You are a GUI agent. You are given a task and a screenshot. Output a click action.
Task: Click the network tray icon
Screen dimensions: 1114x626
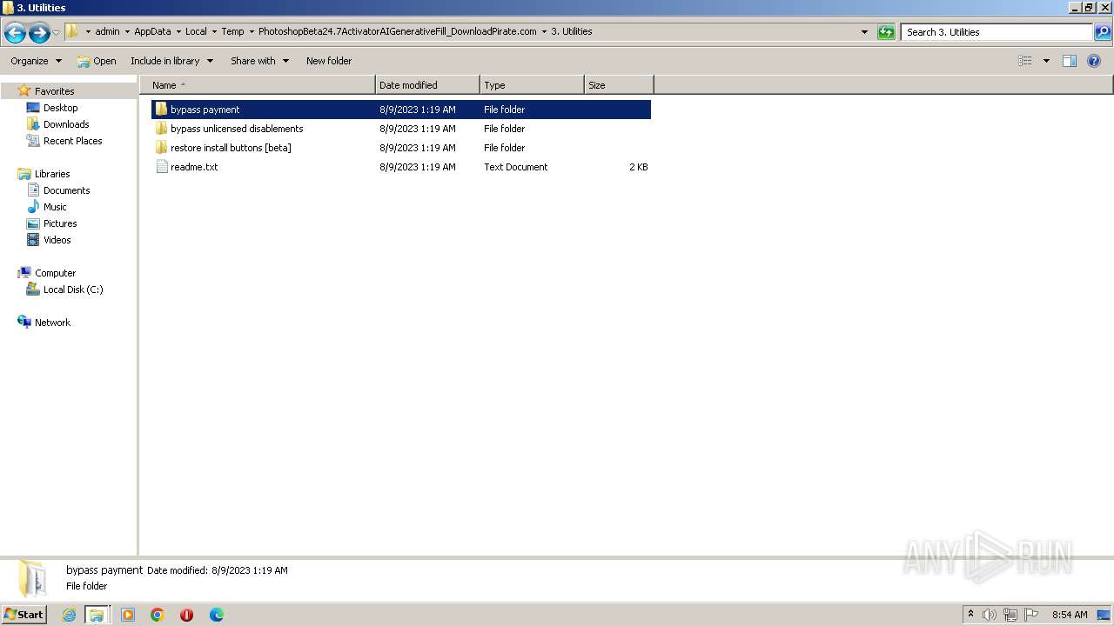[1010, 615]
